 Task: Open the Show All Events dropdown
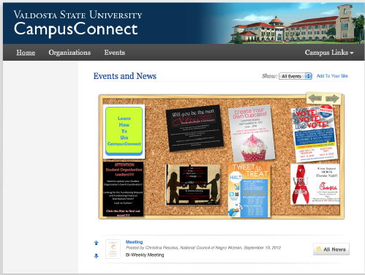296,76
